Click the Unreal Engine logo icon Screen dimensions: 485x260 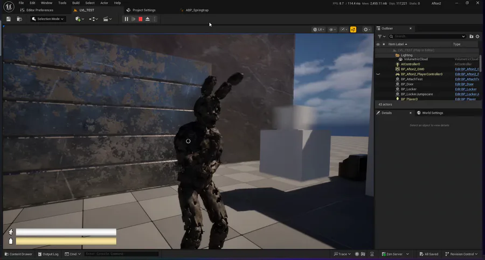9,6
